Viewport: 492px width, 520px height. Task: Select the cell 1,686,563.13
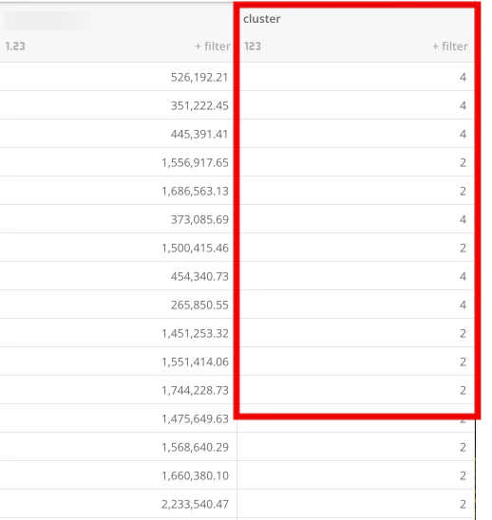click(196, 192)
